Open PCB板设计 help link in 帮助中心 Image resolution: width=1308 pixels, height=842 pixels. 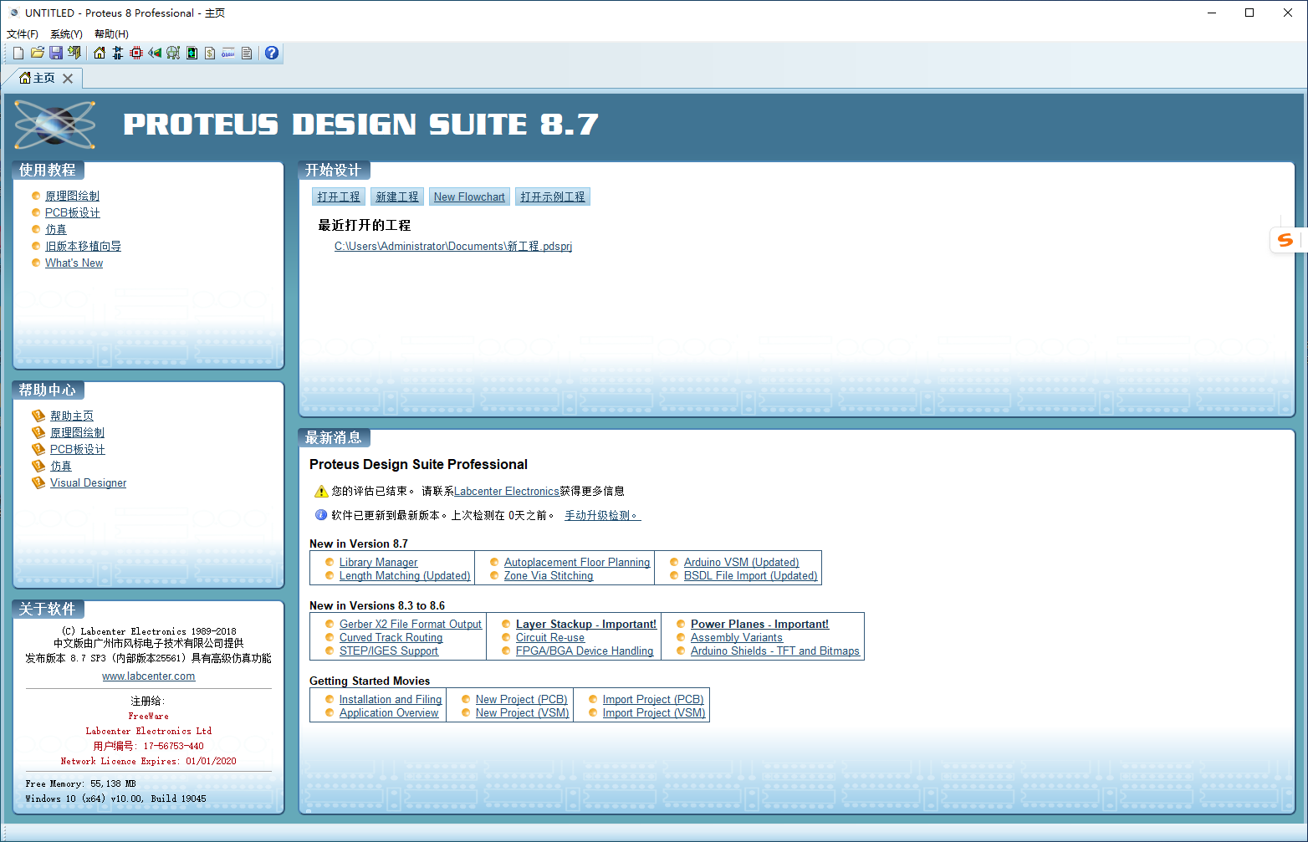pos(78,449)
